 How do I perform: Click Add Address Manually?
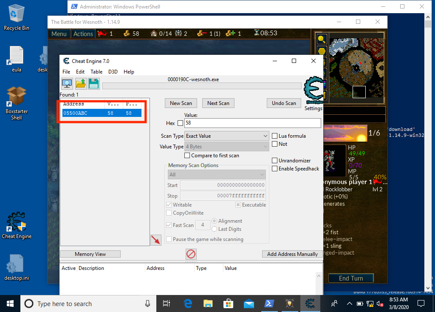point(292,254)
